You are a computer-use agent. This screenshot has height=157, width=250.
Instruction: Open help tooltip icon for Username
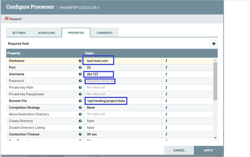pos(80,74)
